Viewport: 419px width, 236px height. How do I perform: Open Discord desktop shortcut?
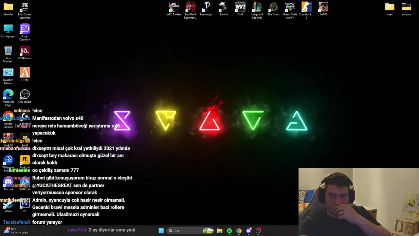pos(8,184)
